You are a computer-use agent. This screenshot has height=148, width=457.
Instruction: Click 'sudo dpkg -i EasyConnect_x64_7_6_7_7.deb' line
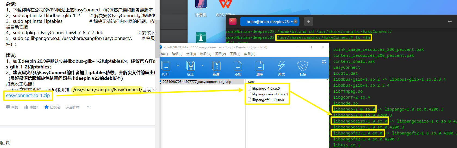tap(58, 33)
